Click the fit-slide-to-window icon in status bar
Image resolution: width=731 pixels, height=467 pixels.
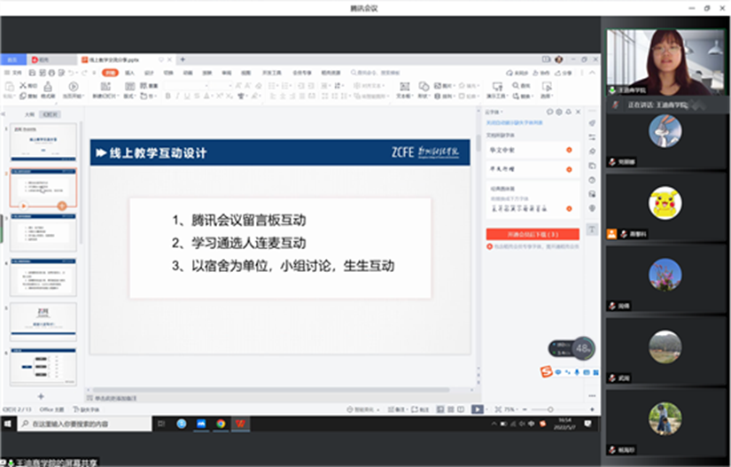(498, 409)
